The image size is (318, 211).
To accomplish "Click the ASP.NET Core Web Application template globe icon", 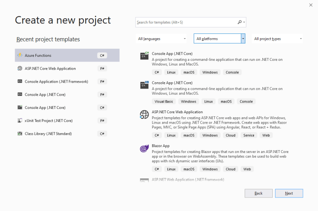I will point(144,114).
